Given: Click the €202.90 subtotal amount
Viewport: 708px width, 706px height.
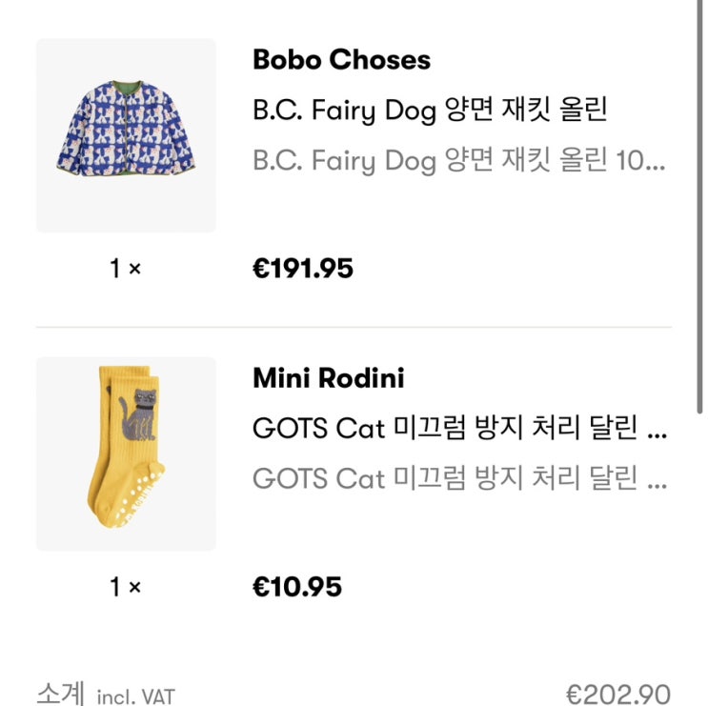Looking at the screenshot, I should pyautogui.click(x=617, y=694).
